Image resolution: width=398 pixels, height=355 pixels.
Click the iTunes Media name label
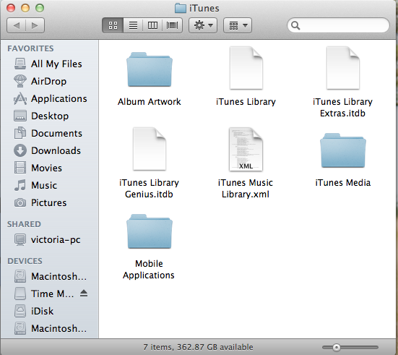click(x=343, y=183)
